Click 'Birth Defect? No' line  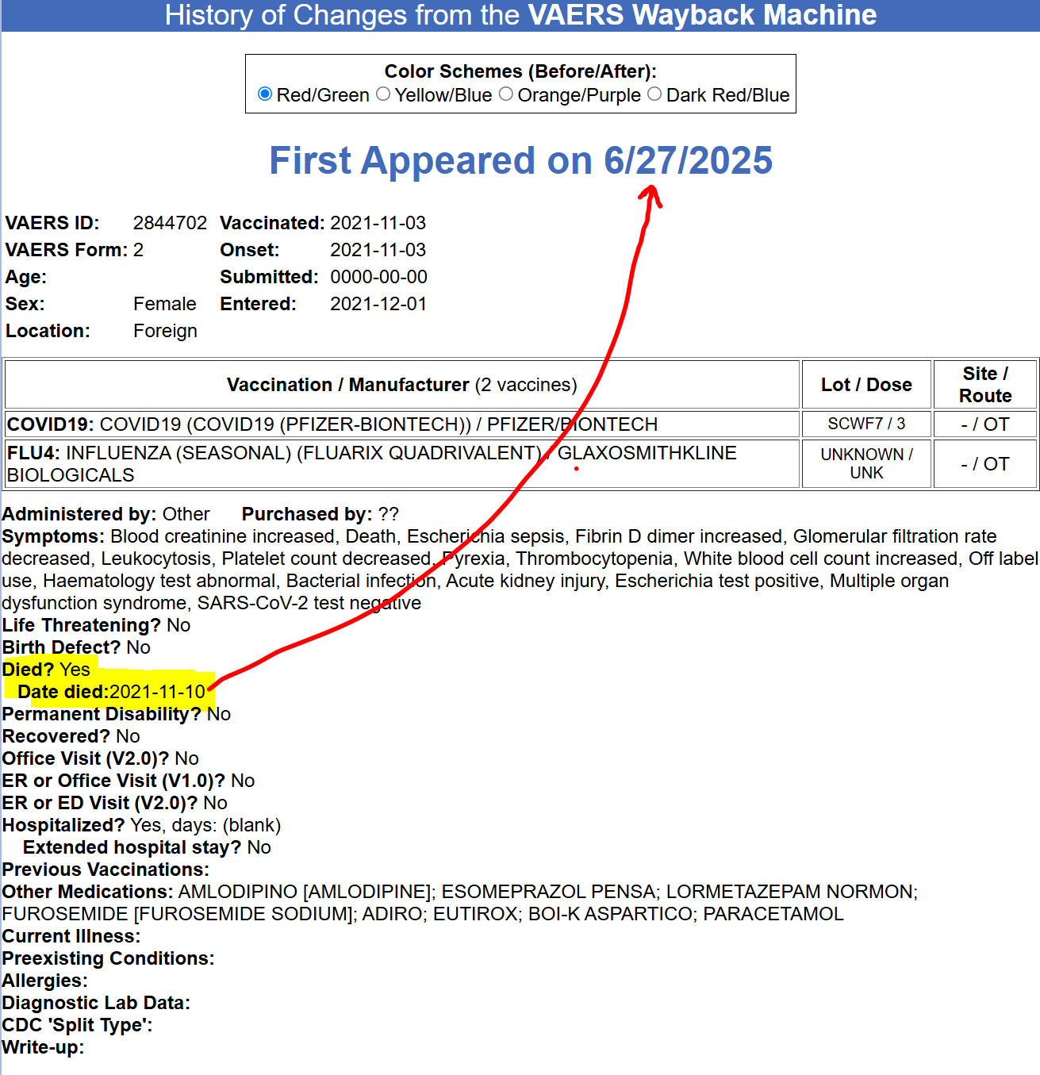coord(76,647)
